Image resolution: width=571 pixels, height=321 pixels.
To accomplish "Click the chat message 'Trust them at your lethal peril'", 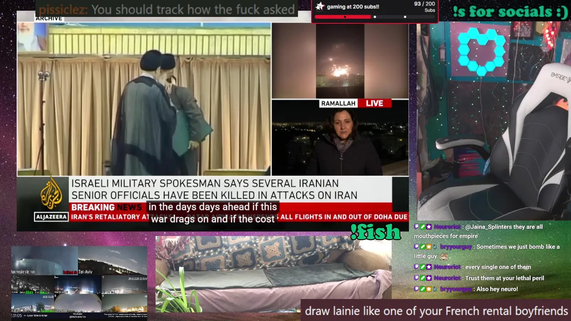I will pos(504,278).
